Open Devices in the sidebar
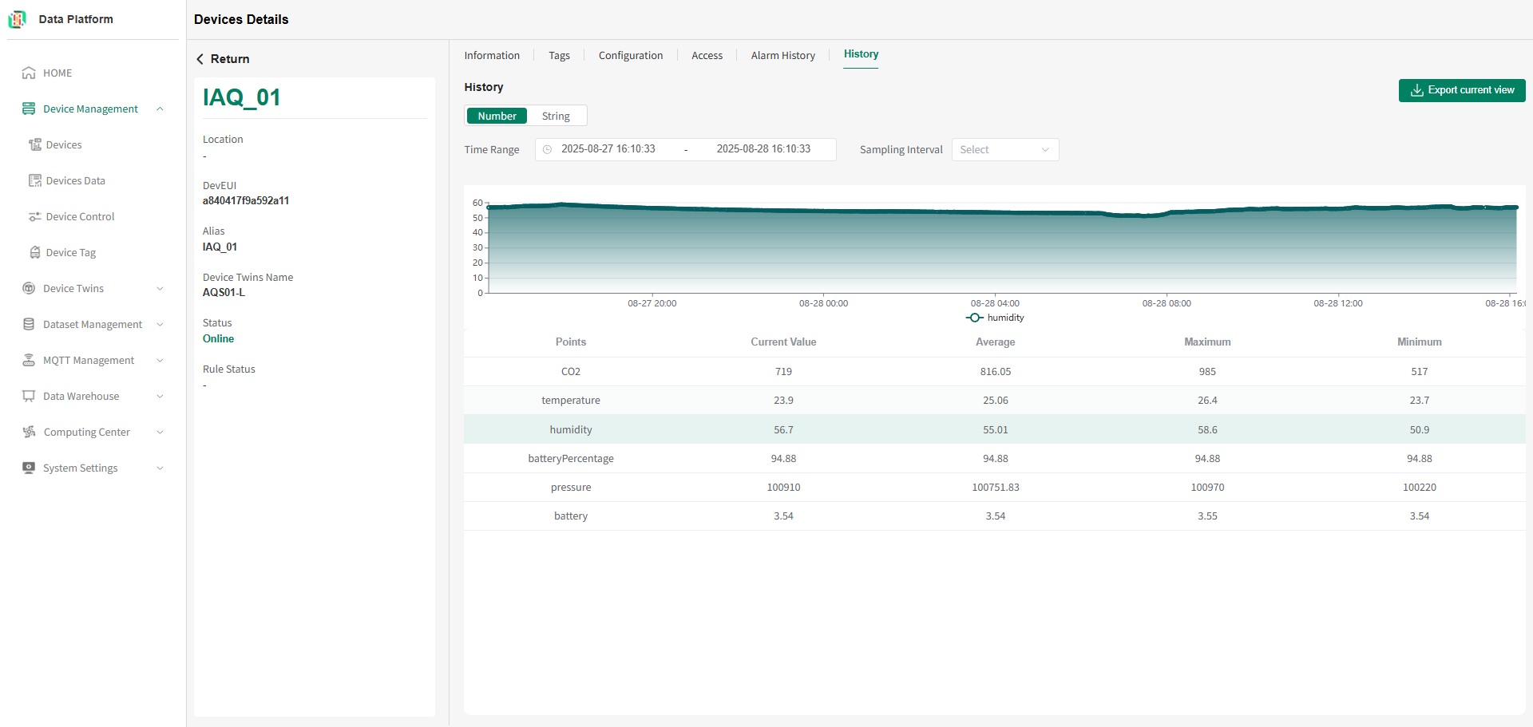The width and height of the screenshot is (1533, 727). [64, 144]
